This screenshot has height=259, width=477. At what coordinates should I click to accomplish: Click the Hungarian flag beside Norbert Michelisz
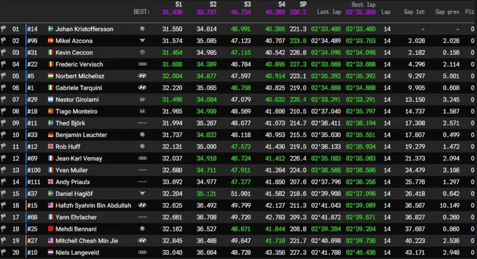click(51, 76)
